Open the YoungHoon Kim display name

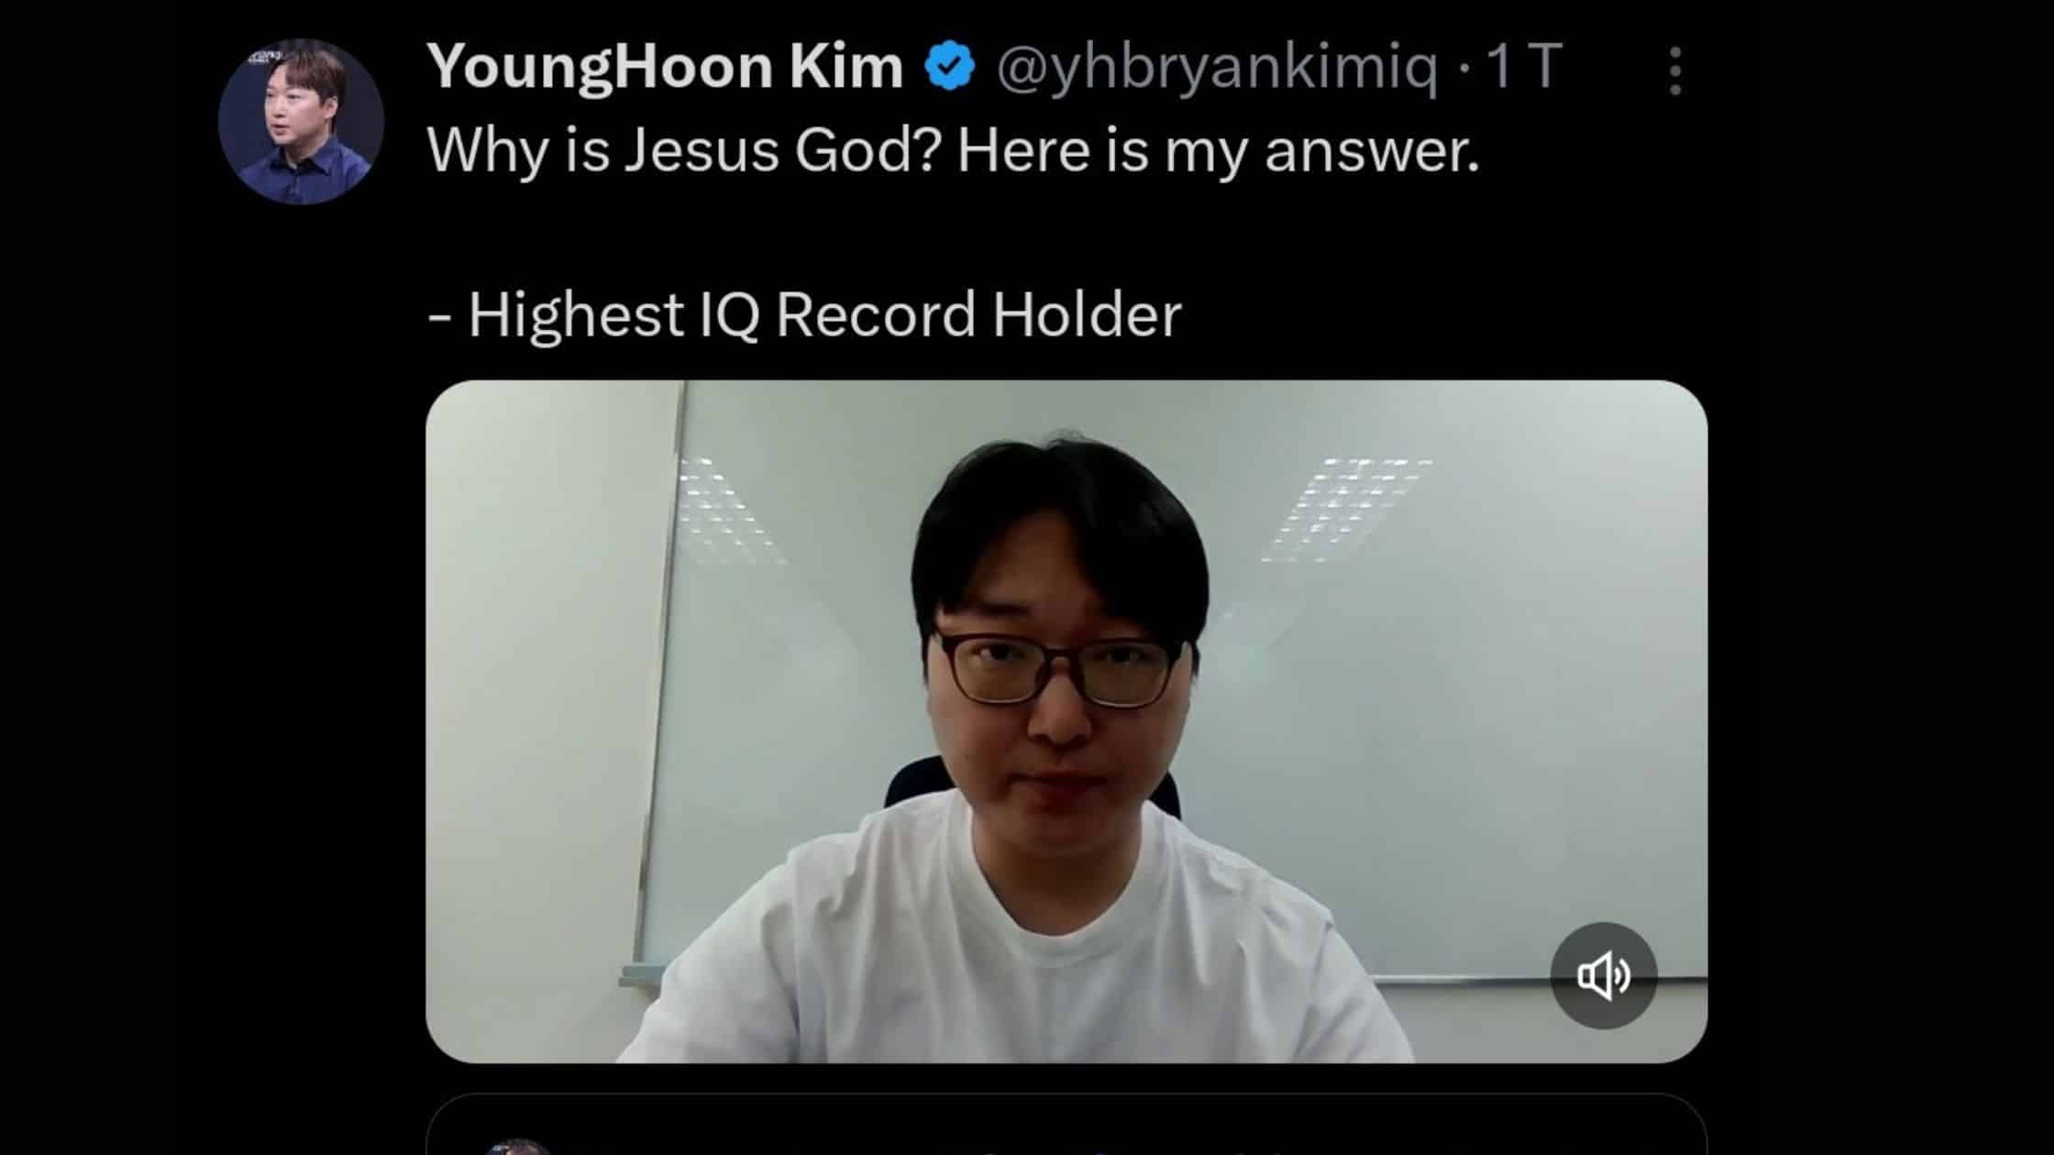point(665,66)
